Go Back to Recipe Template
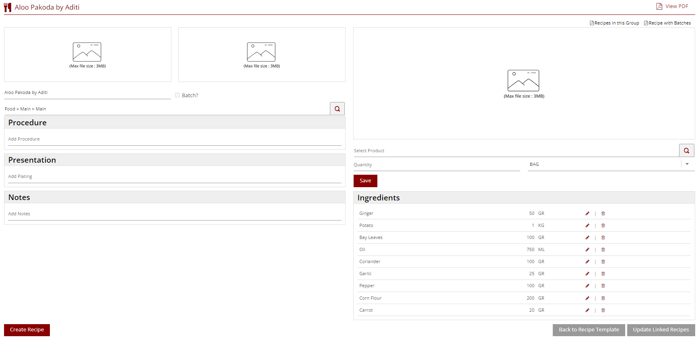 coord(589,330)
